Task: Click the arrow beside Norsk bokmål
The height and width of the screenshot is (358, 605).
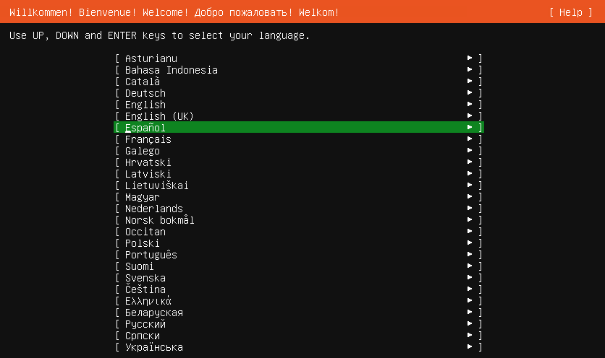Action: click(x=470, y=219)
